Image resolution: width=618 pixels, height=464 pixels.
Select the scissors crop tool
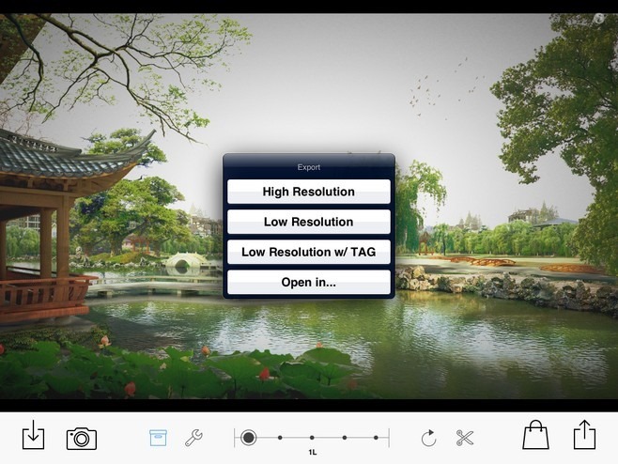pyautogui.click(x=465, y=438)
